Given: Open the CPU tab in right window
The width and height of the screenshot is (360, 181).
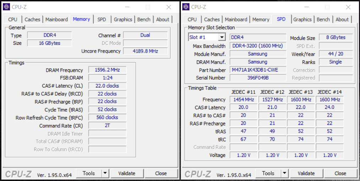Looking at the screenshot, I should click(192, 20).
